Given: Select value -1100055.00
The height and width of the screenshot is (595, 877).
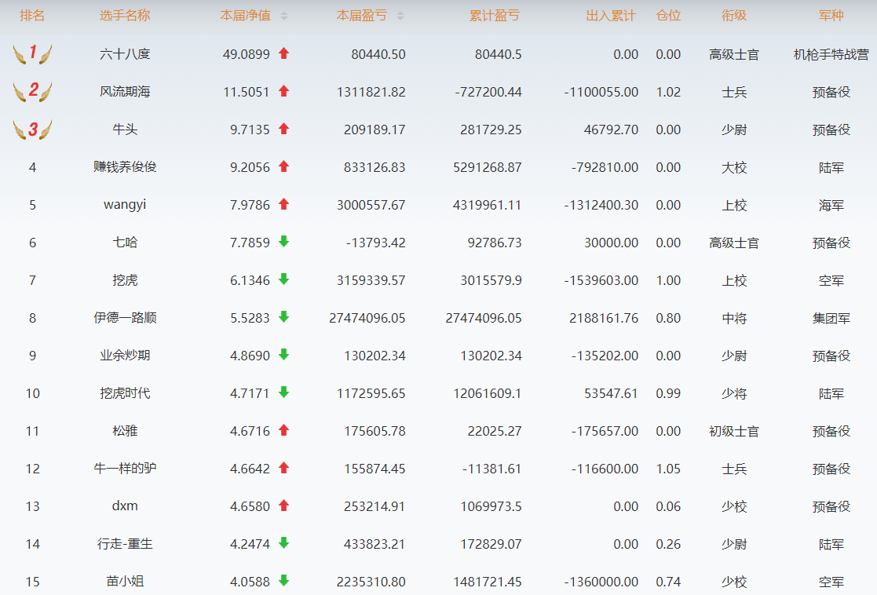Looking at the screenshot, I should click(x=601, y=92).
